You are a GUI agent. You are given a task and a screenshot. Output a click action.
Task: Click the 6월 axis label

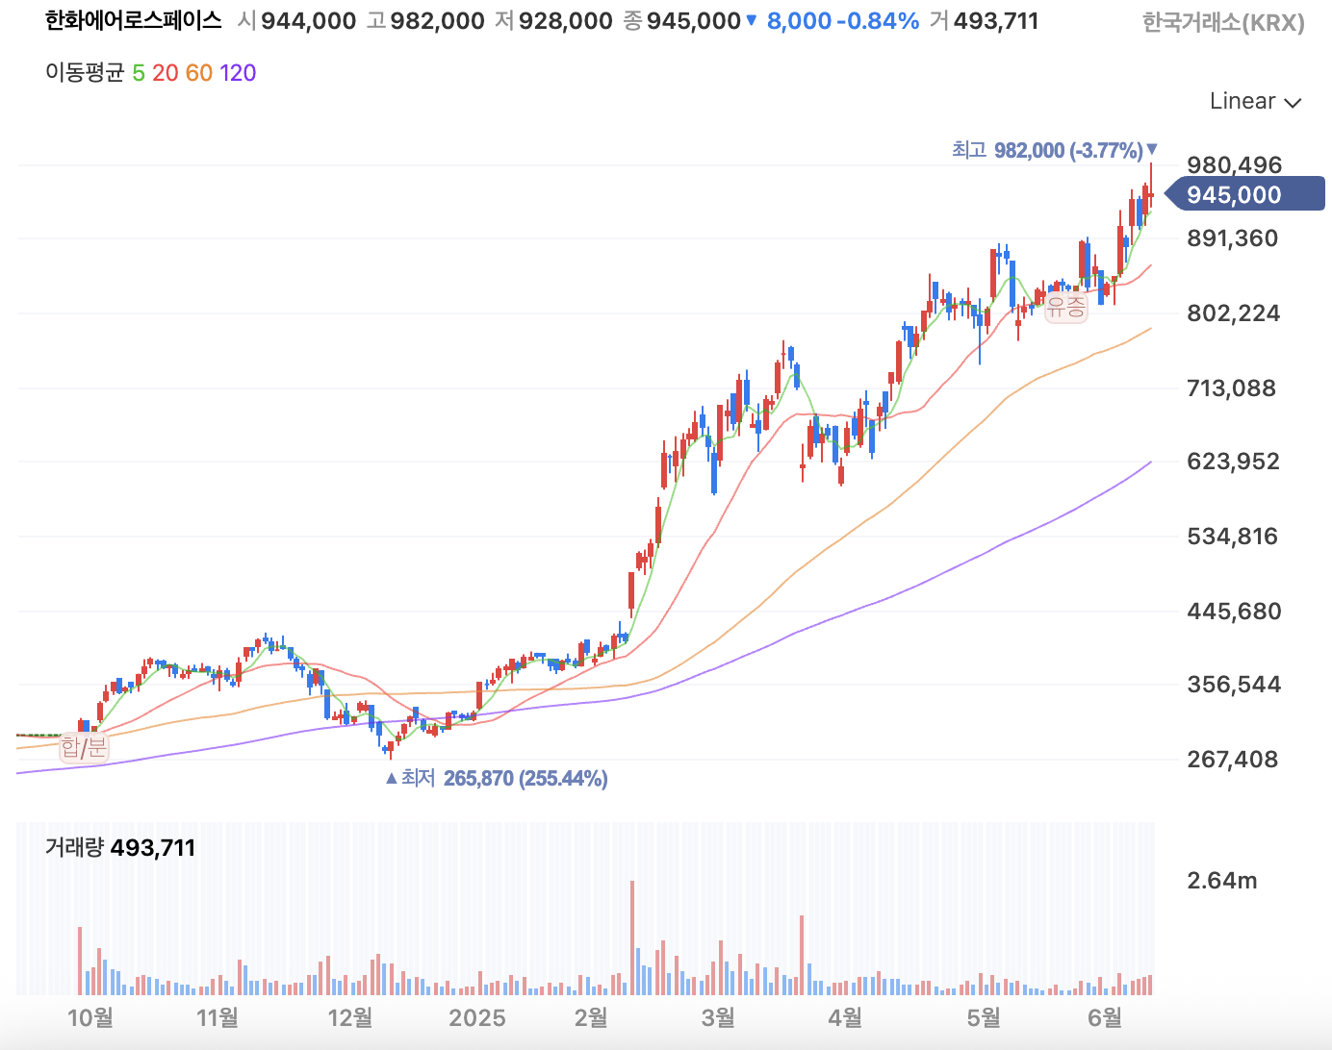click(x=1105, y=1017)
